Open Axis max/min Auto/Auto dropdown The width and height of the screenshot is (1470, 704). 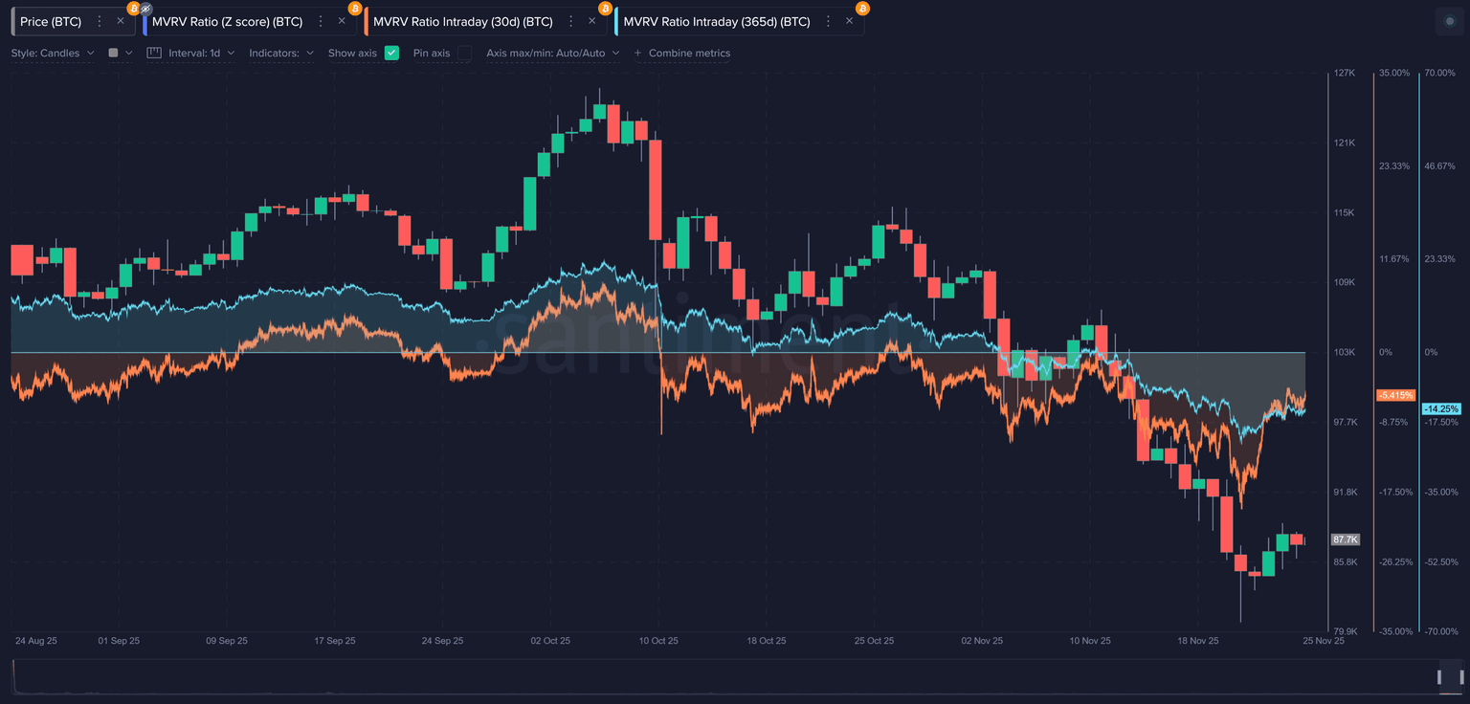[552, 54]
